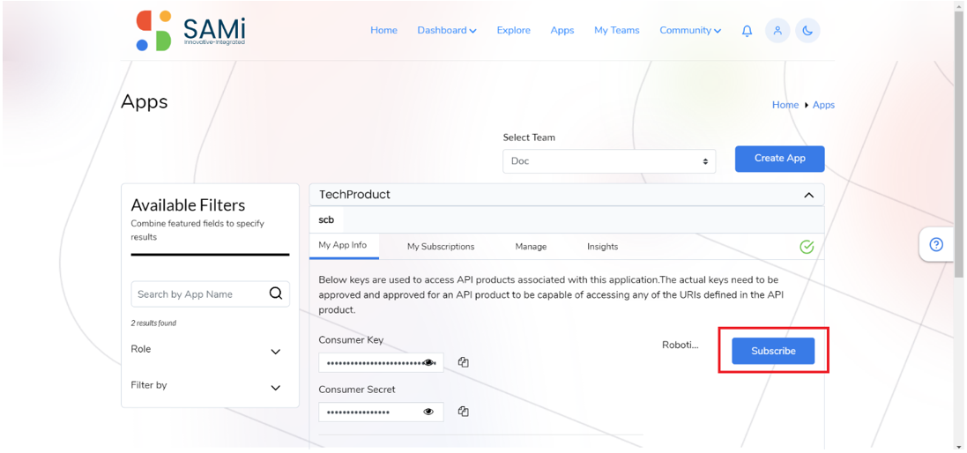The height and width of the screenshot is (453, 967).
Task: Expand the Filter by section
Action: [276, 388]
